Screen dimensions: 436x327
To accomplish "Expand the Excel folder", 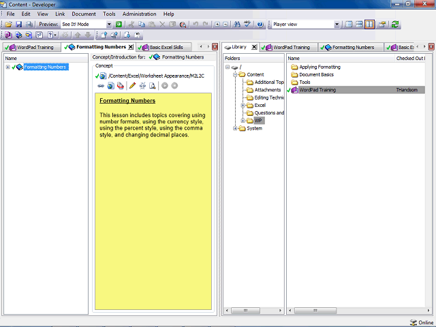I will 243,106.
